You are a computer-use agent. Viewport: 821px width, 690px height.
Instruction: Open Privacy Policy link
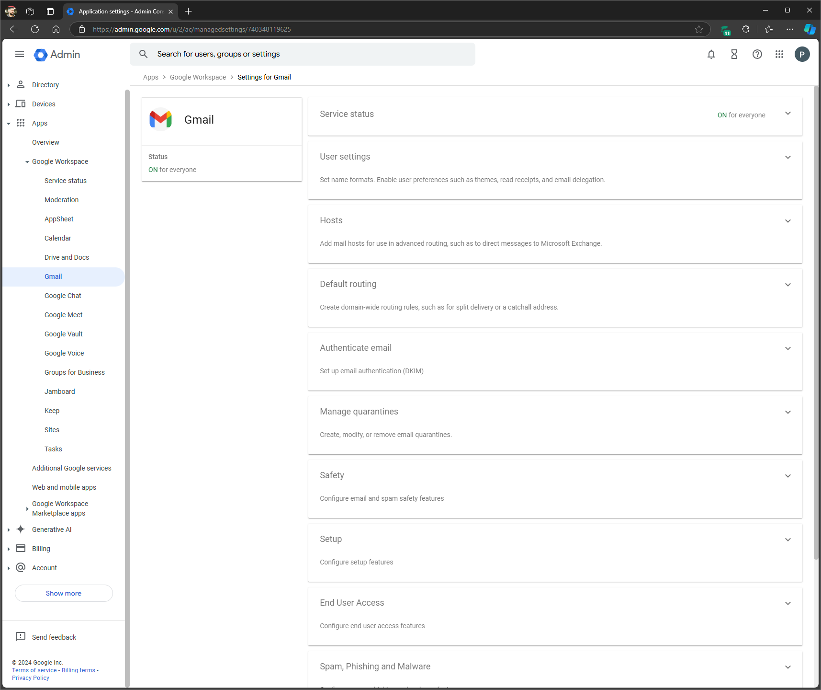pyautogui.click(x=31, y=678)
